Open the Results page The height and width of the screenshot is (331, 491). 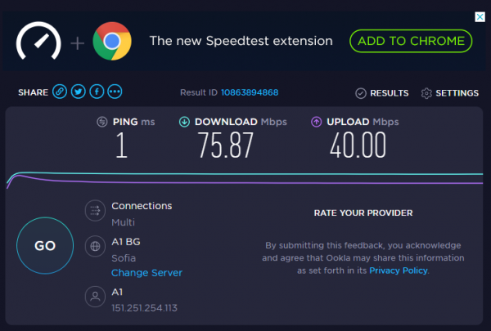[x=382, y=93]
